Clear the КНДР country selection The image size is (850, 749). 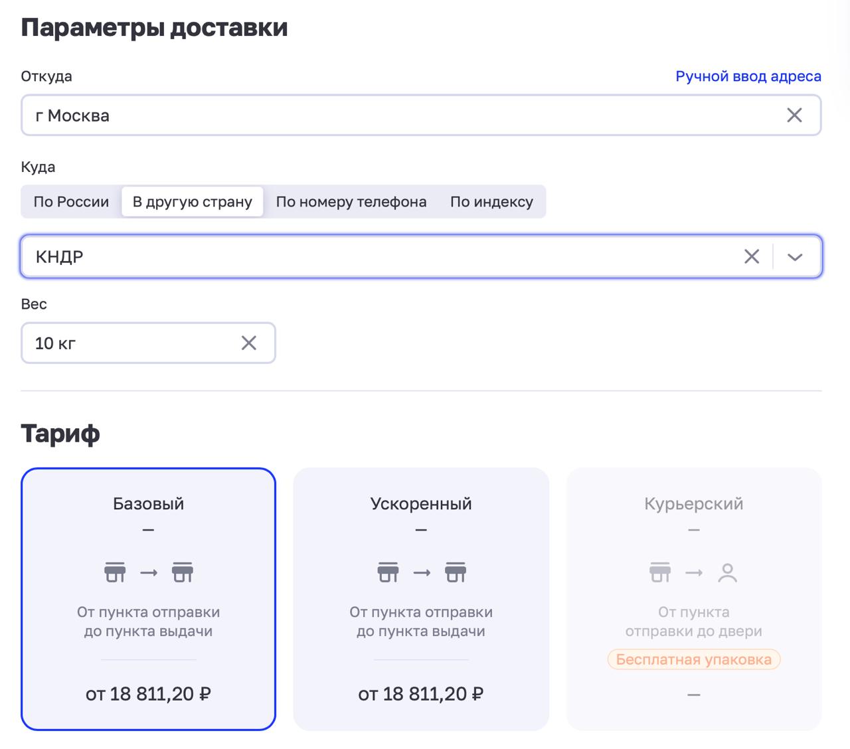[751, 257]
